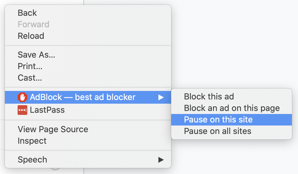Choose Pause on all sites
This screenshot has width=298, height=174.
point(218,131)
